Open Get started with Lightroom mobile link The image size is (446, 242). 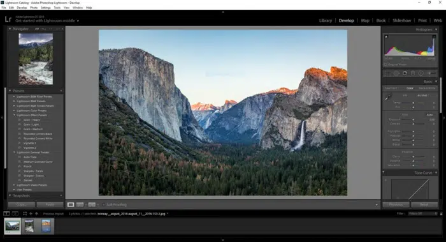pyautogui.click(x=47, y=21)
